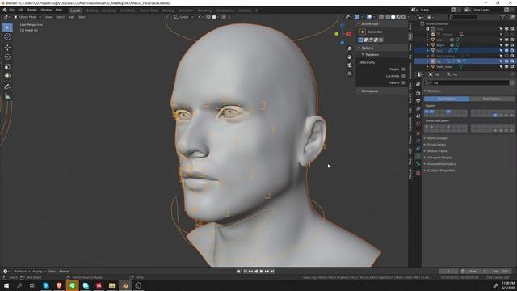Open the Render properties tab
517x291 pixels.
click(418, 94)
